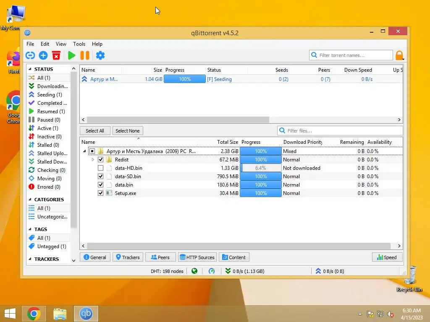
Task: Open the Tools menu
Action: (79, 44)
